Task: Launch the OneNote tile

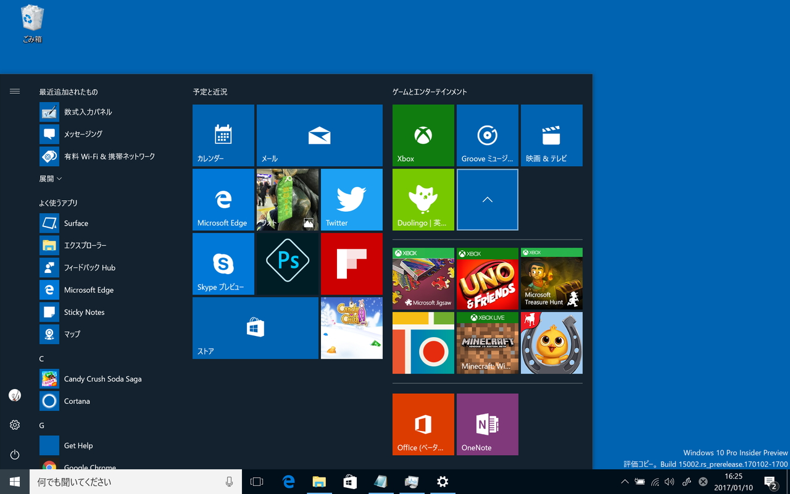Action: click(488, 424)
